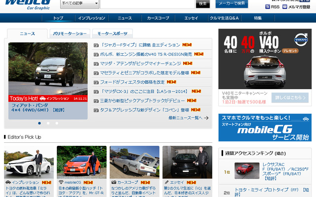Open the レクサスRC F ranking link
316x197 pixels.
click(x=285, y=171)
